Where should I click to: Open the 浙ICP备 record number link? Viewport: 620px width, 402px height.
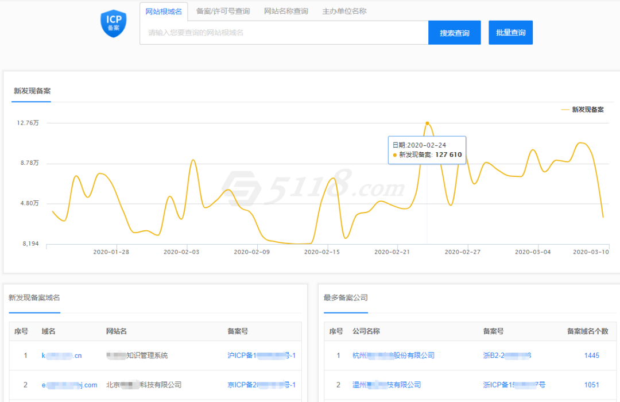tap(514, 385)
